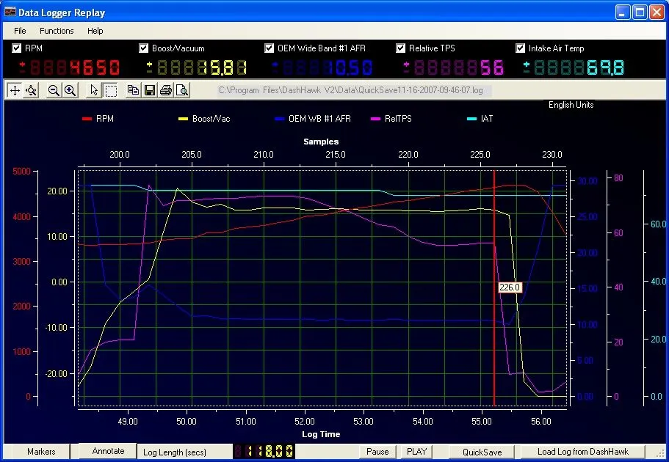The width and height of the screenshot is (669, 462).
Task: Print the graph using the printer icon
Action: (166, 90)
